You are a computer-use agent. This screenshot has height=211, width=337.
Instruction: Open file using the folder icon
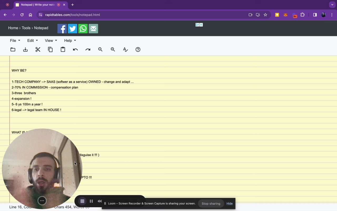click(13, 49)
